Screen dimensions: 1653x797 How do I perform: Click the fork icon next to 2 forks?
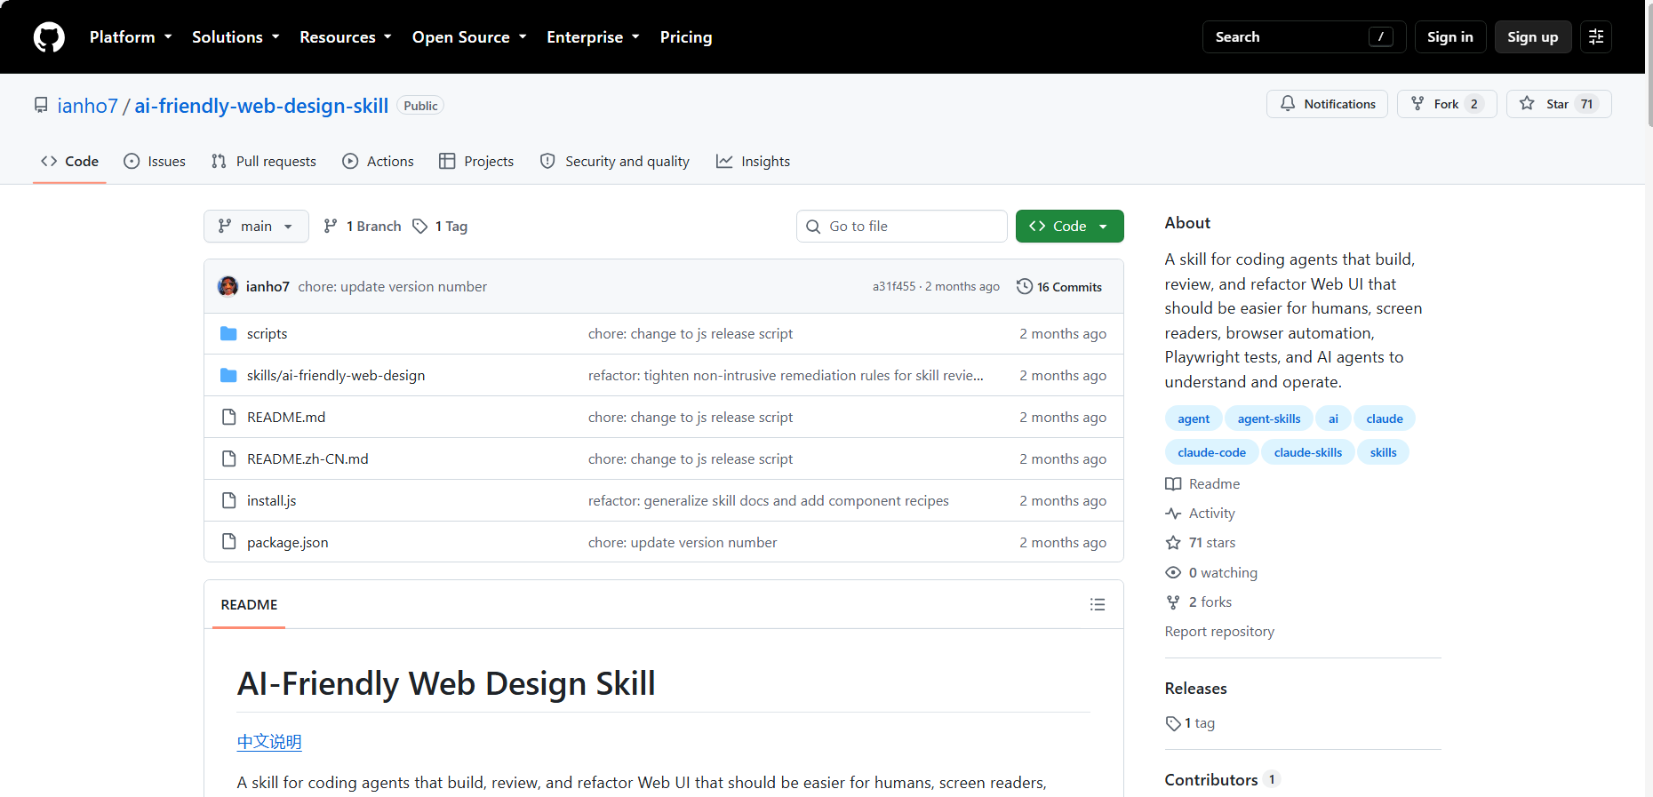click(x=1173, y=602)
